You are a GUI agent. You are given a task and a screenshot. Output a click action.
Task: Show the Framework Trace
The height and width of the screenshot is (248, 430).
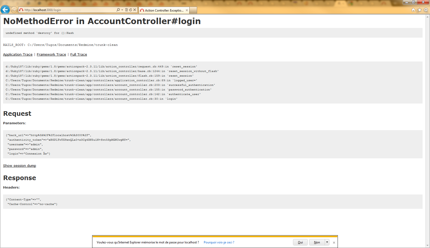[x=51, y=55]
